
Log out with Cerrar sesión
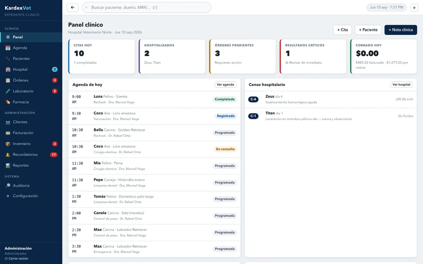coord(17,258)
